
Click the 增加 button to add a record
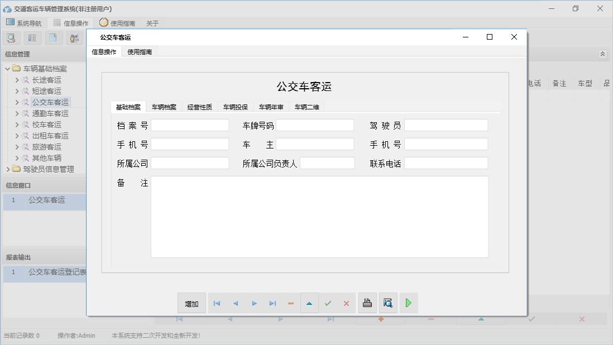coord(191,303)
